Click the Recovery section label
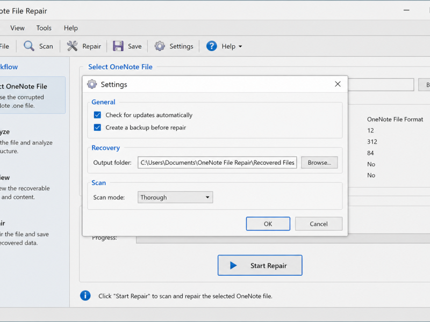The image size is (430, 322). (x=105, y=148)
